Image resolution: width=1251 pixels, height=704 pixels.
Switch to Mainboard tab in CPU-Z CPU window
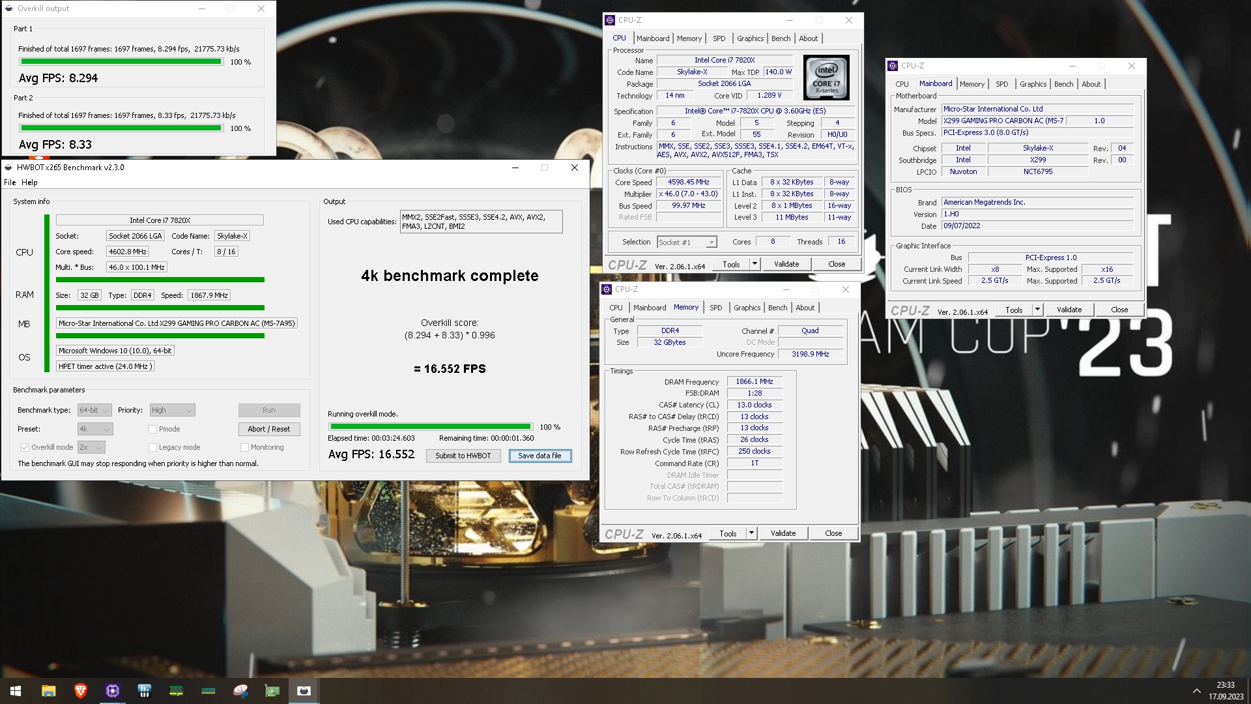coord(653,38)
